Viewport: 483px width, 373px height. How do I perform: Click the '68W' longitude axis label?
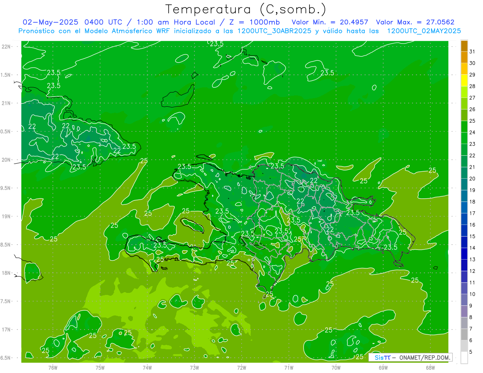coord(430,367)
